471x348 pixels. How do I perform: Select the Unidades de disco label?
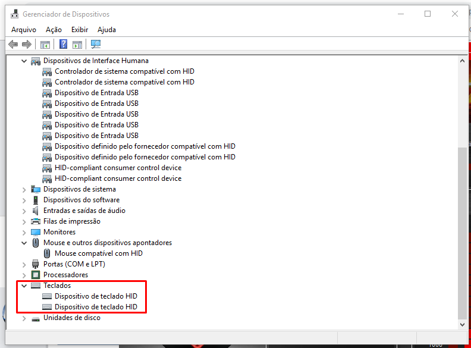click(x=72, y=318)
